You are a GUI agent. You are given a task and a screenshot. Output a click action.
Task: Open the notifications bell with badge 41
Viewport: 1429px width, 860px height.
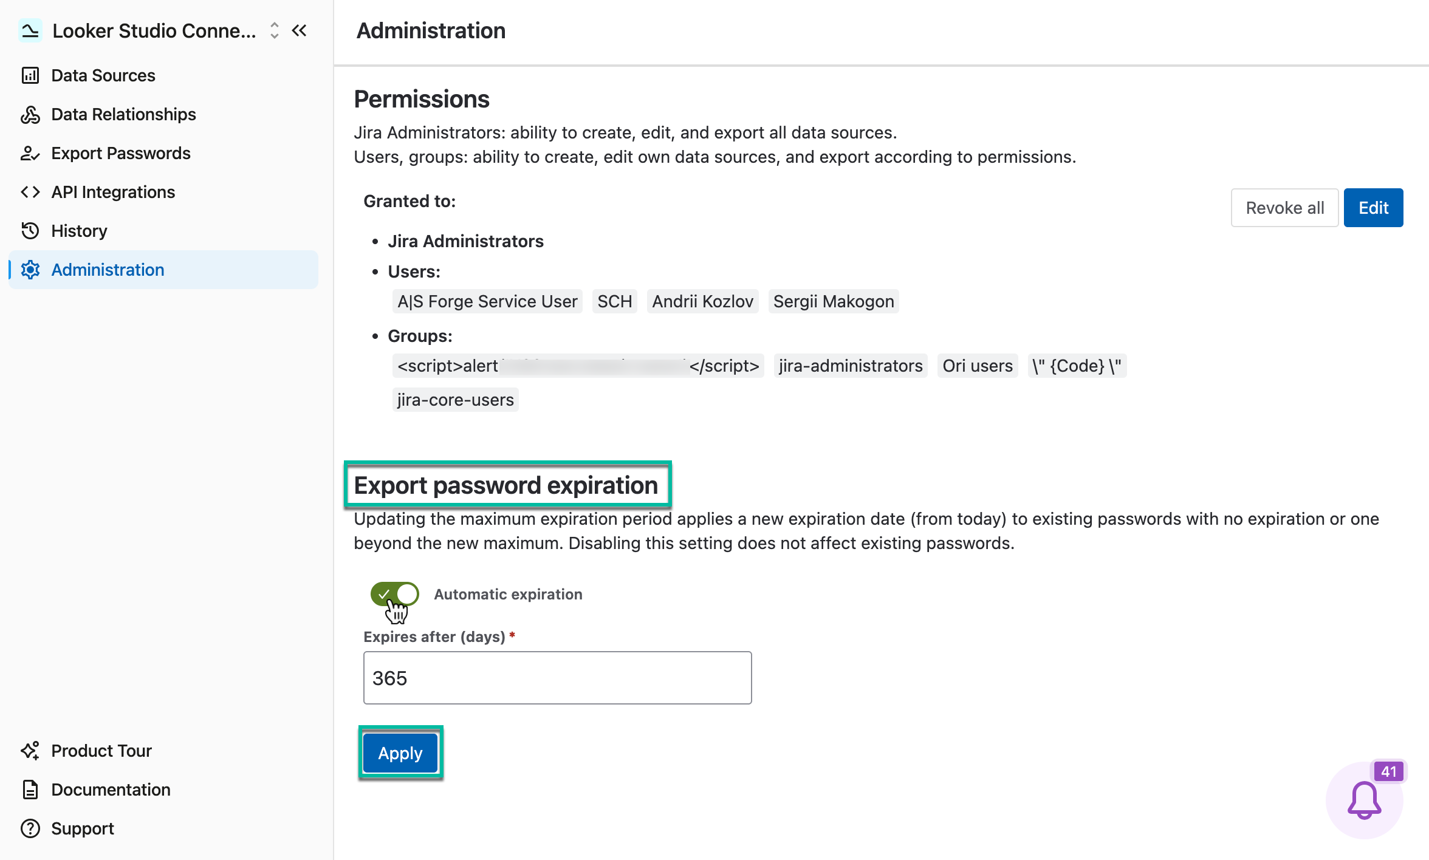(x=1365, y=800)
